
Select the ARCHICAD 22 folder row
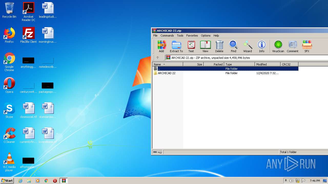click(x=225, y=73)
